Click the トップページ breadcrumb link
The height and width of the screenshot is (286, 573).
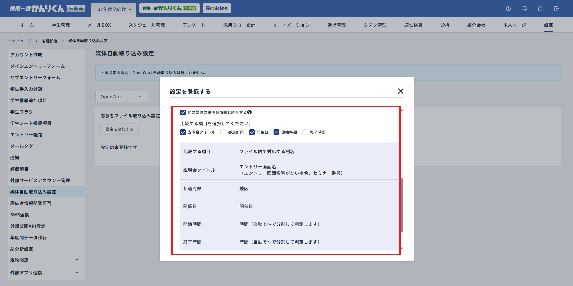[20, 41]
